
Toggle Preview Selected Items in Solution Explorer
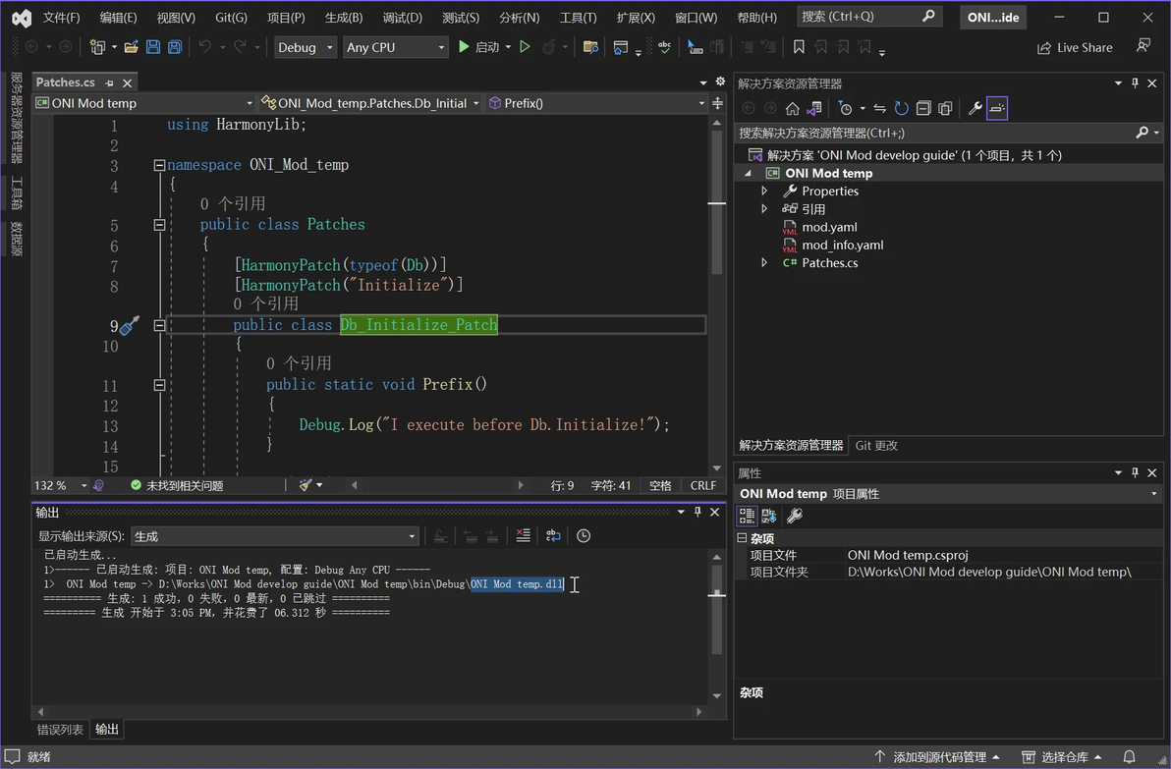point(997,108)
